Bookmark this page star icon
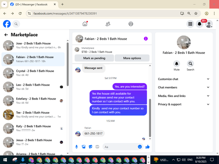The width and height of the screenshot is (219, 164). [196, 14]
